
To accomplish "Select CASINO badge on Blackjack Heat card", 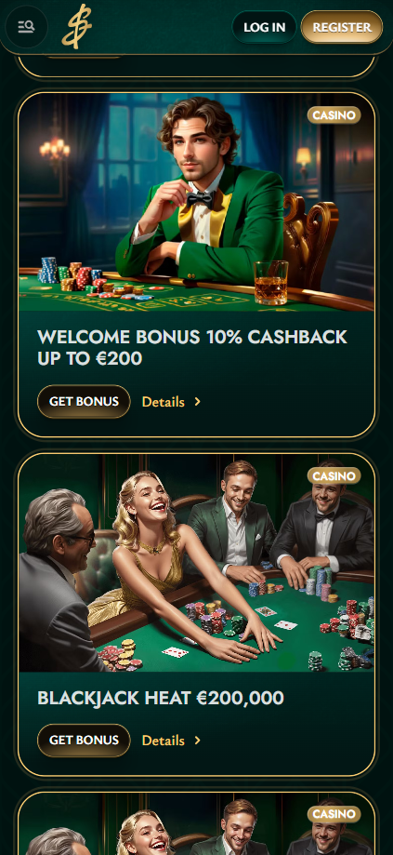I will pyautogui.click(x=334, y=476).
